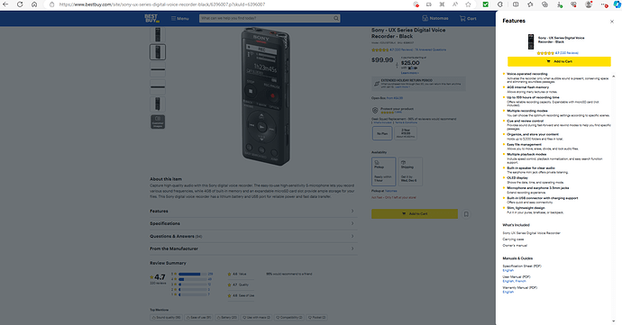Click Features panel scrollbar down arrow
This screenshot has height=325, width=622.
pyautogui.click(x=614, y=321)
